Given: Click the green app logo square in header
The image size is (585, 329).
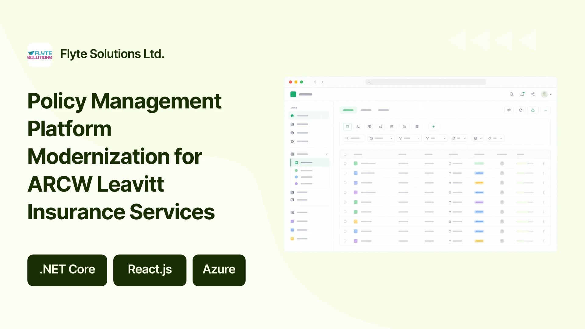Looking at the screenshot, I should click(x=293, y=94).
